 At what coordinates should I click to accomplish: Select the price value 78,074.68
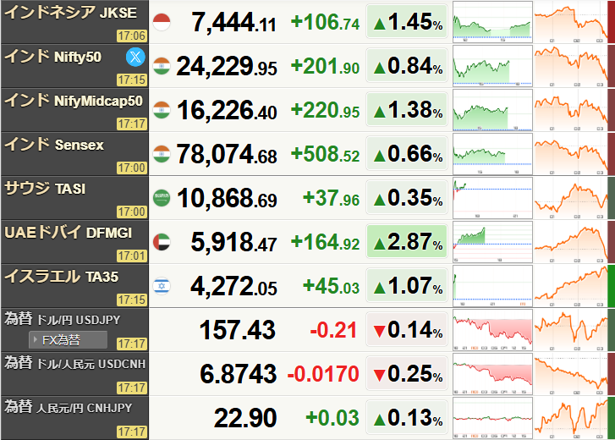click(227, 154)
